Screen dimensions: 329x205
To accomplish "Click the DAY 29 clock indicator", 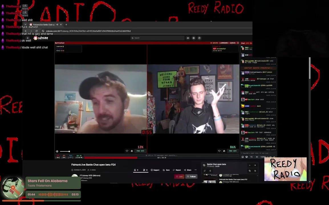I will pos(79,157).
